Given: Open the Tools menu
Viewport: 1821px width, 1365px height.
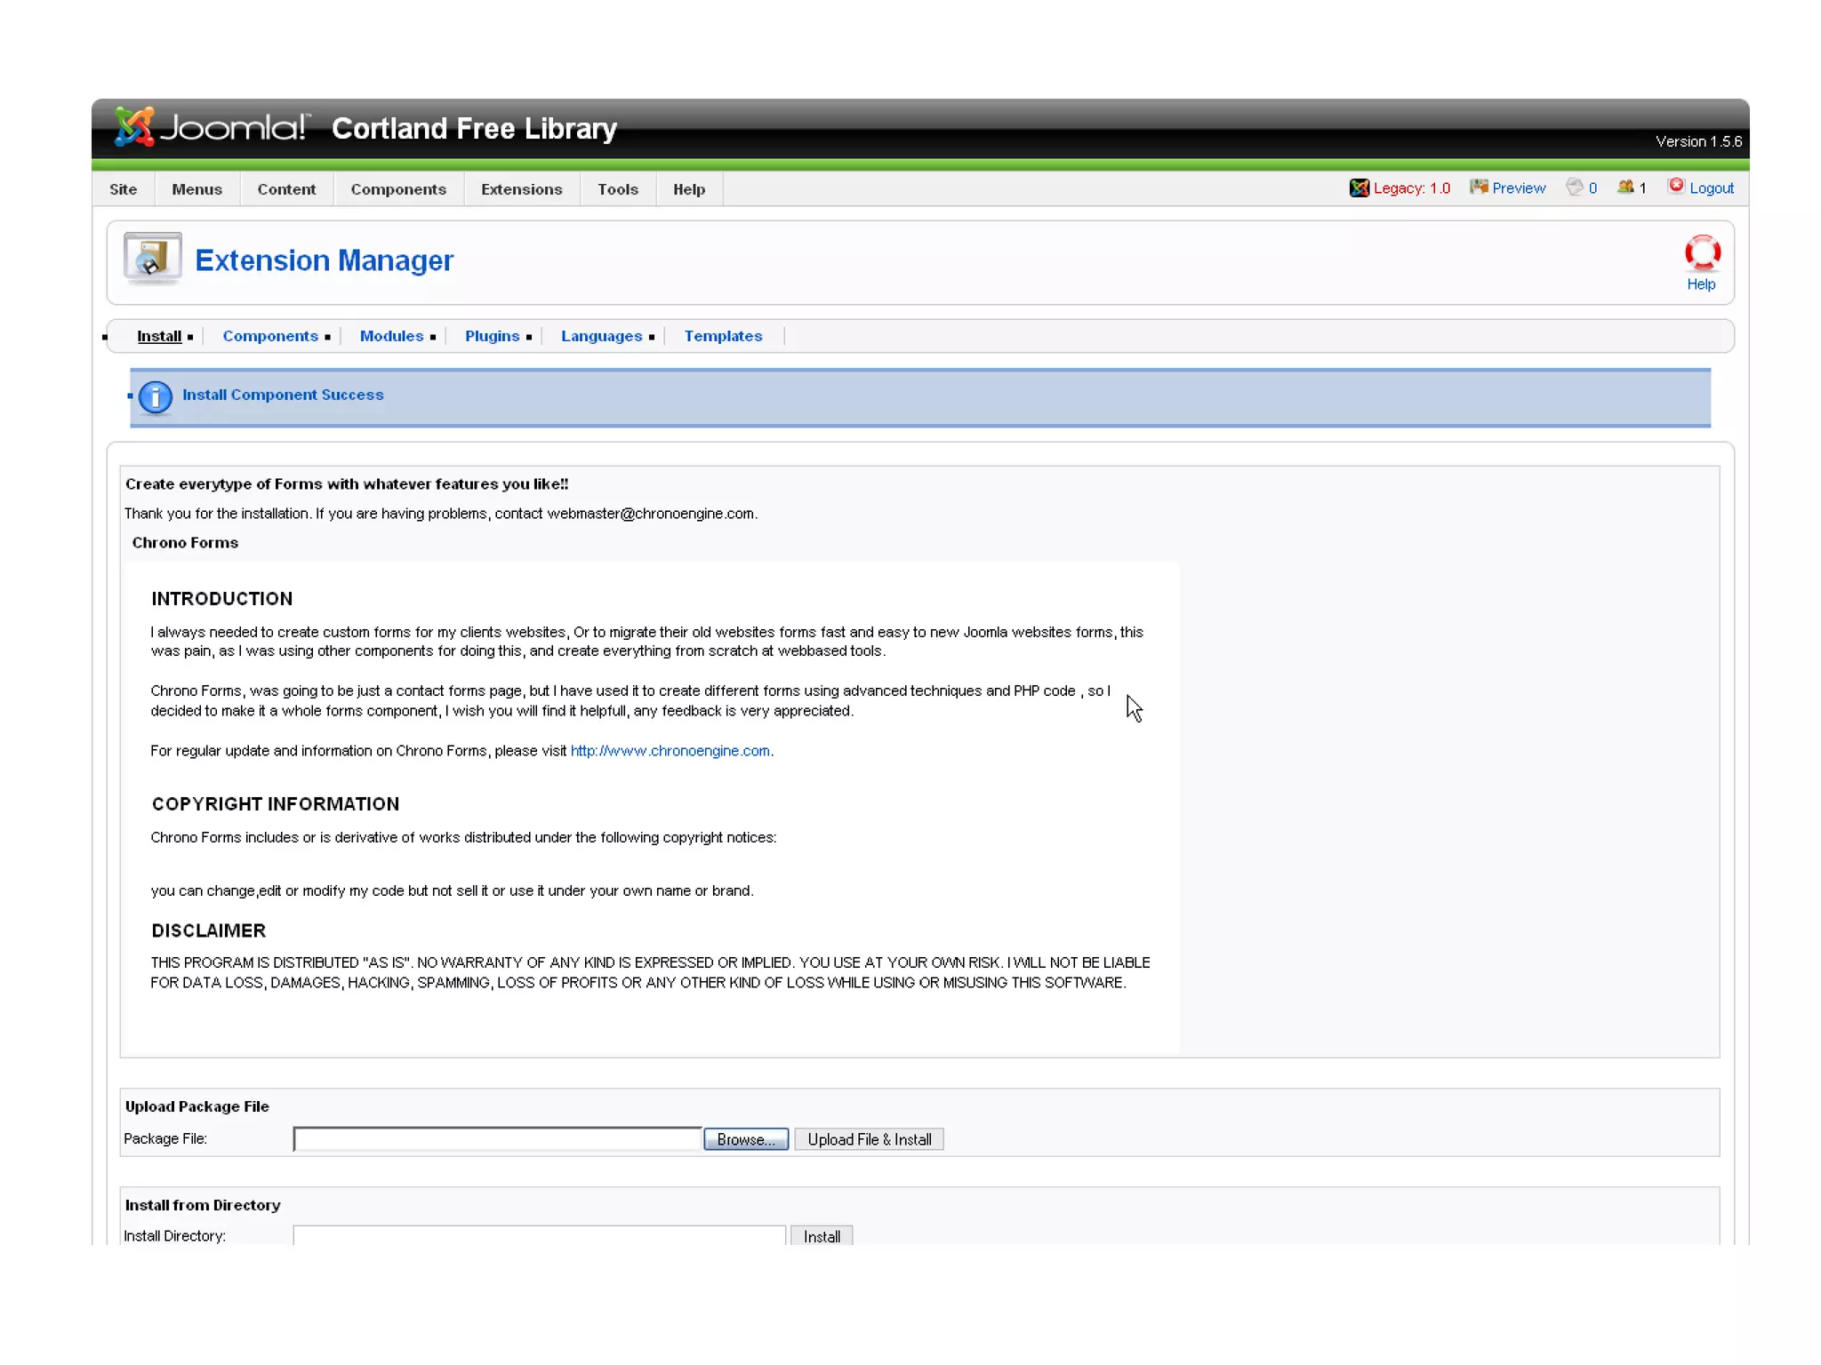Looking at the screenshot, I should [618, 189].
